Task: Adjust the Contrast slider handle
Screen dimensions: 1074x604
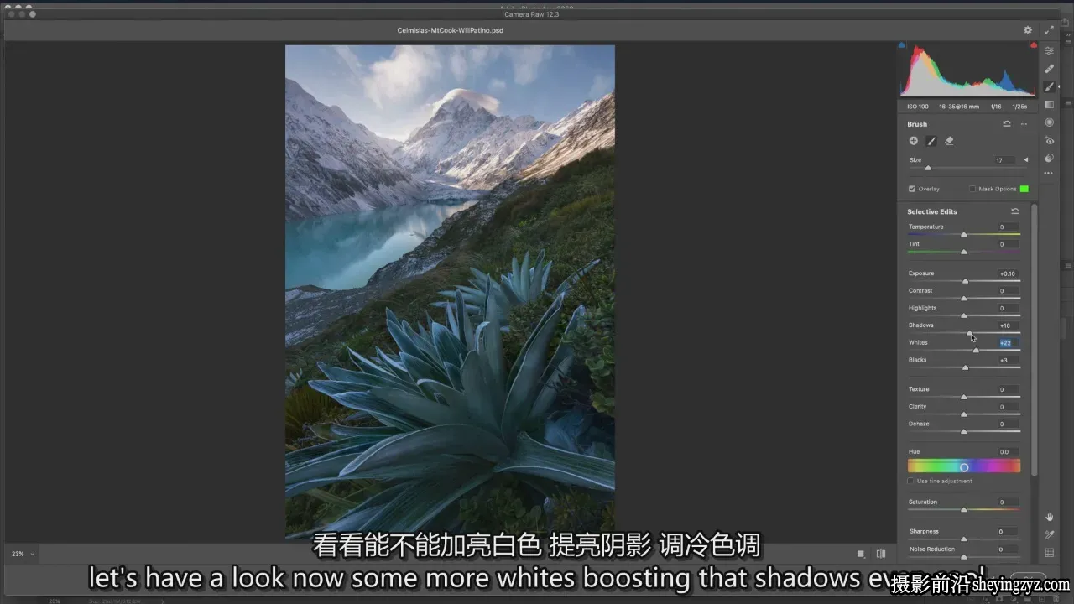Action: coord(964,299)
